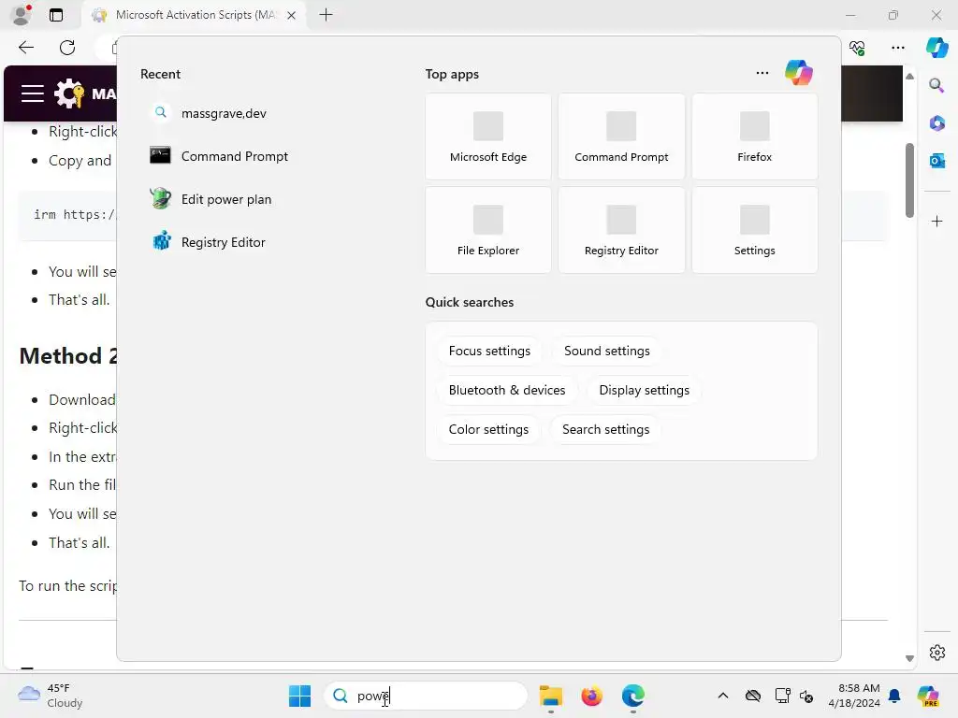Open Search settings quick search
The height and width of the screenshot is (718, 958).
click(x=605, y=429)
